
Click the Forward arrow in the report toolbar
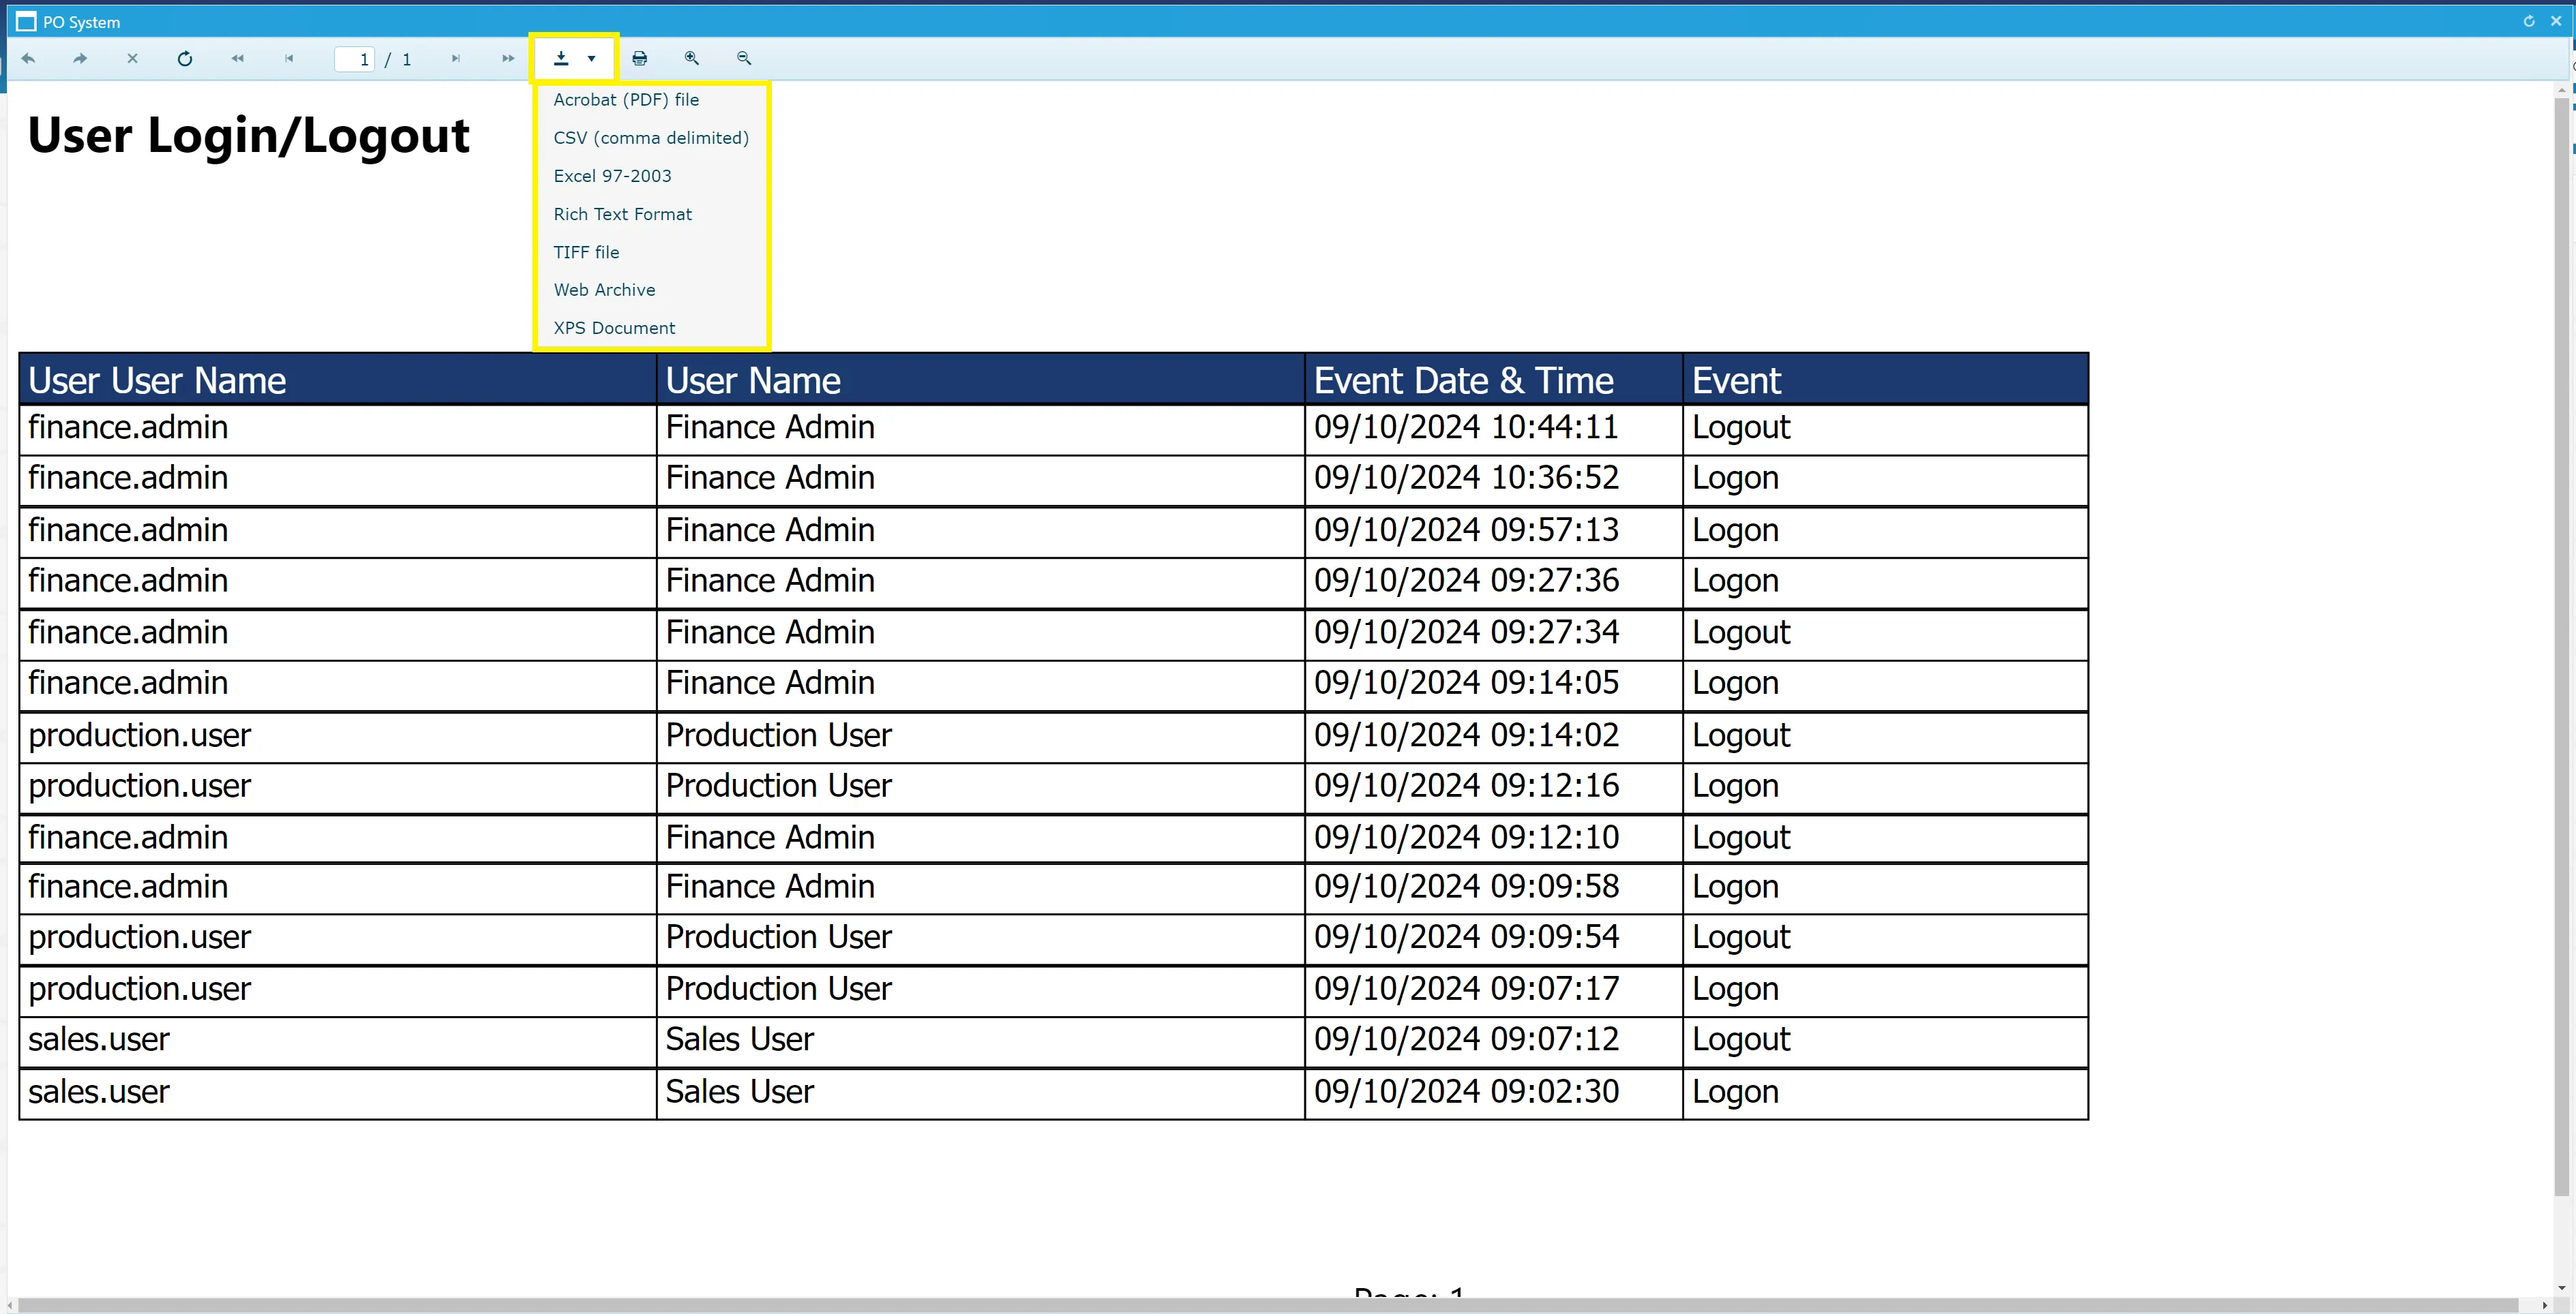pos(80,59)
